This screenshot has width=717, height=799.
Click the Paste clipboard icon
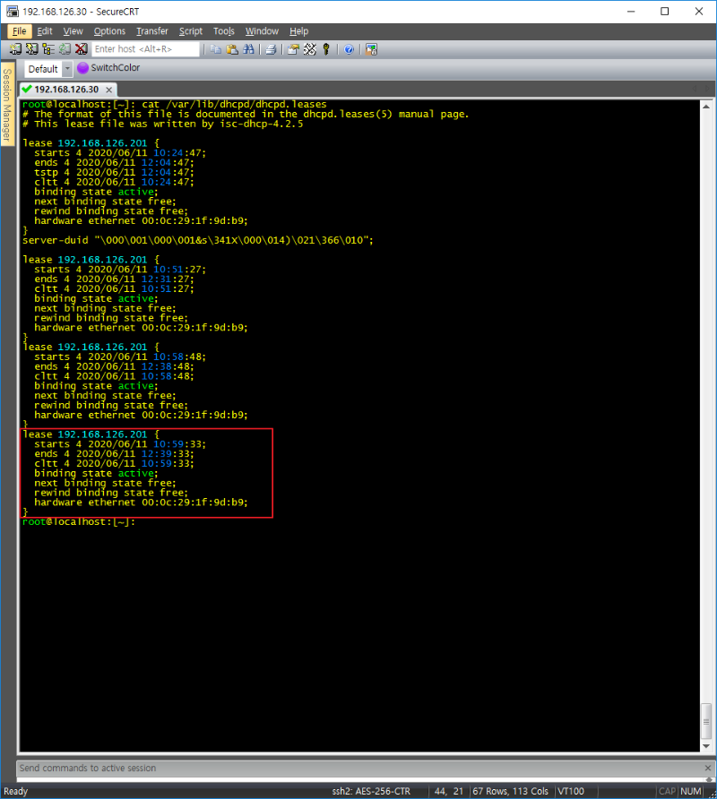[x=231, y=49]
